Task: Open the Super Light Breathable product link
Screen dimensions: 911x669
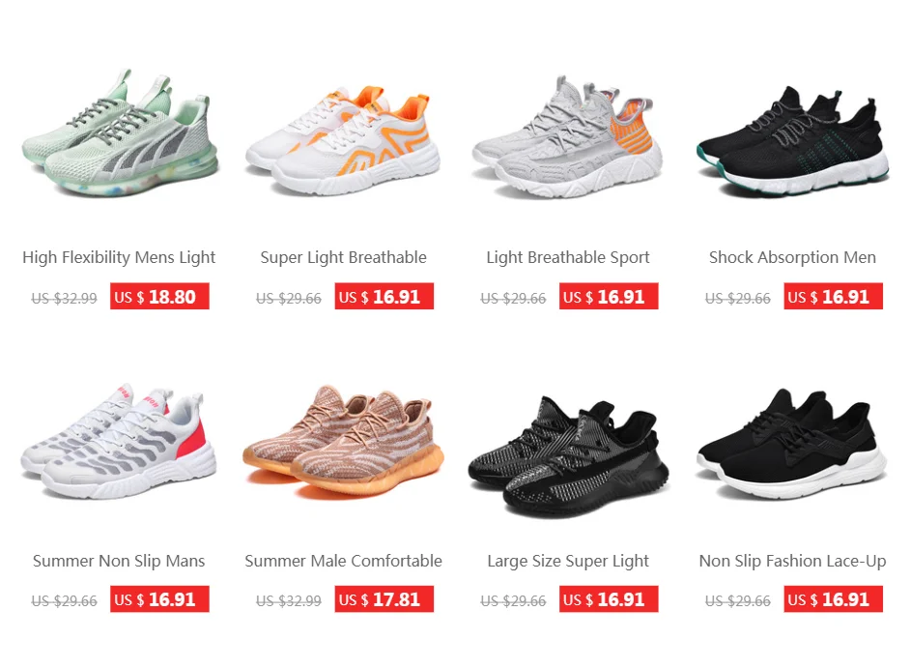Action: [343, 257]
